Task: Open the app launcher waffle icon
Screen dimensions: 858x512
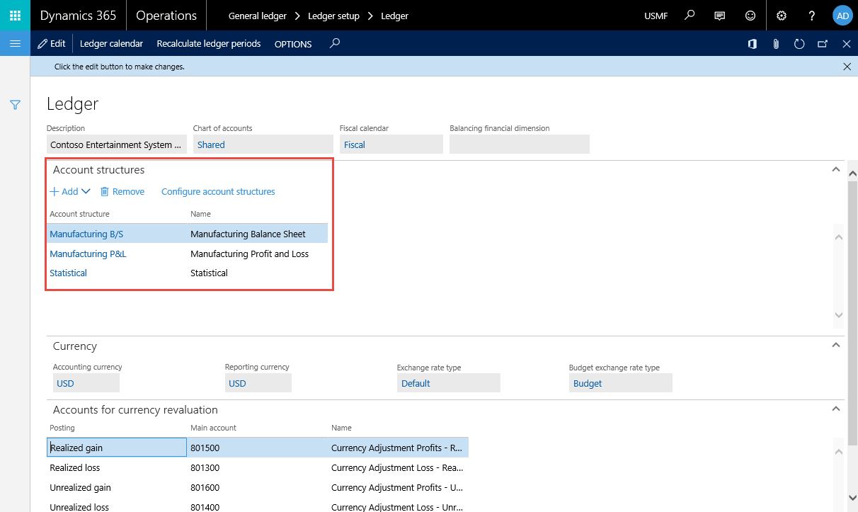Action: (15, 15)
